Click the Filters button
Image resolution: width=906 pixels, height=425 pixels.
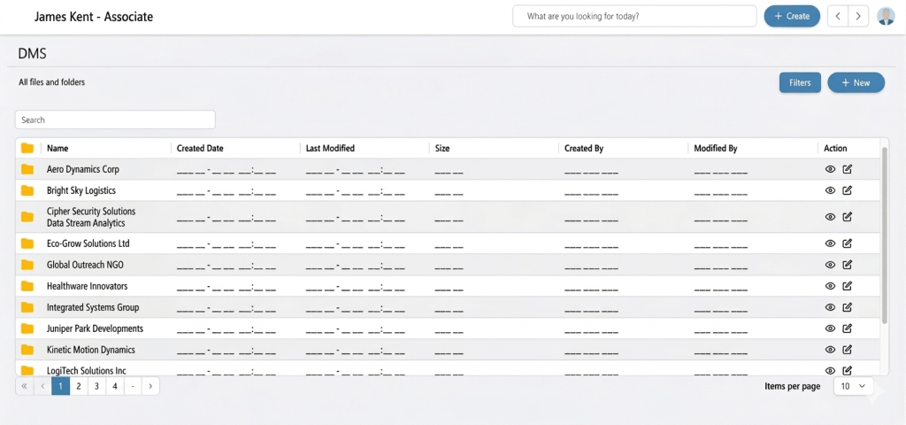tap(800, 82)
